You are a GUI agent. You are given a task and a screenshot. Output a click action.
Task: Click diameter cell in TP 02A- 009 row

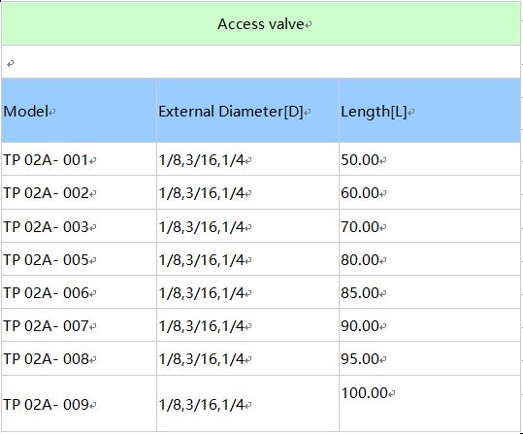247,404
